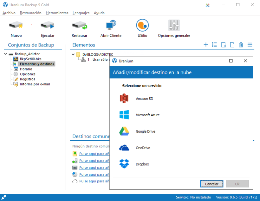
Task: Select the Microsoft Azure service
Action: coord(147,115)
